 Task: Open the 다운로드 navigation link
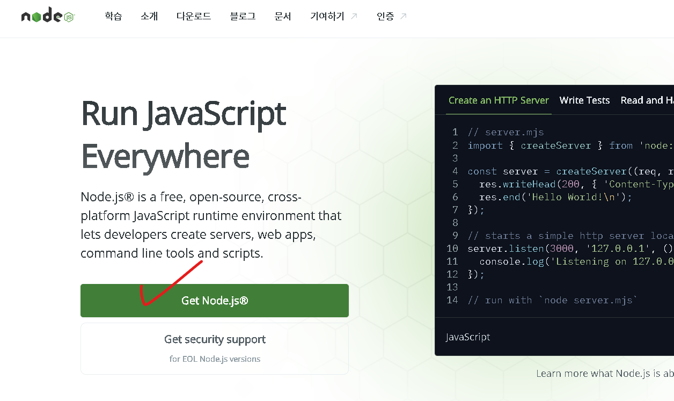pos(194,16)
